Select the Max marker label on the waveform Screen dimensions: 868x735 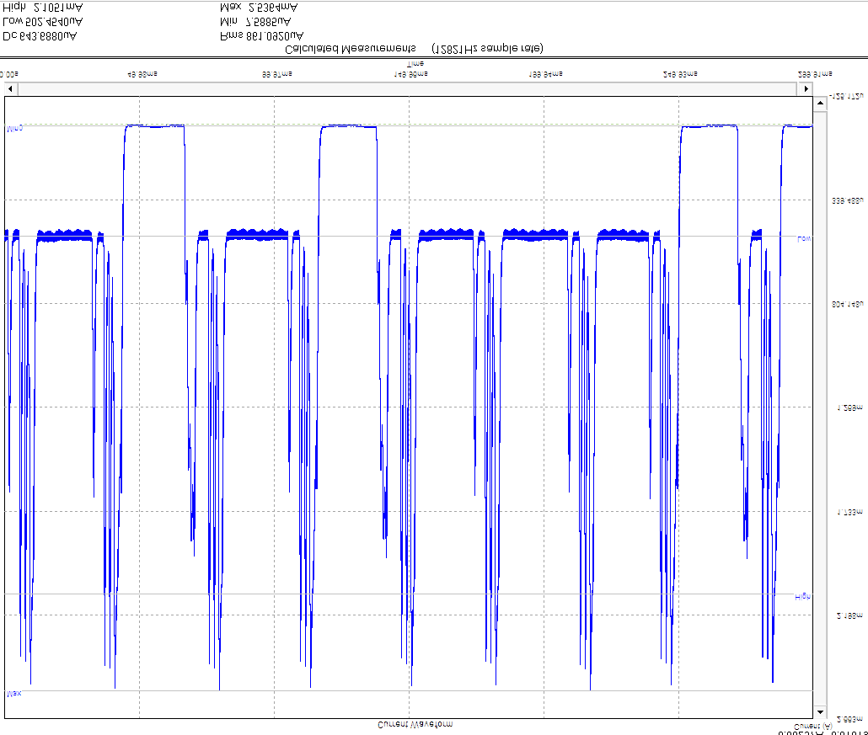13,694
